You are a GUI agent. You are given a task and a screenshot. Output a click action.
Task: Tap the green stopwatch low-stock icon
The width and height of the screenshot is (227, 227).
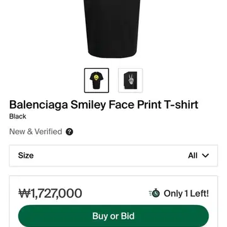[x=156, y=193]
